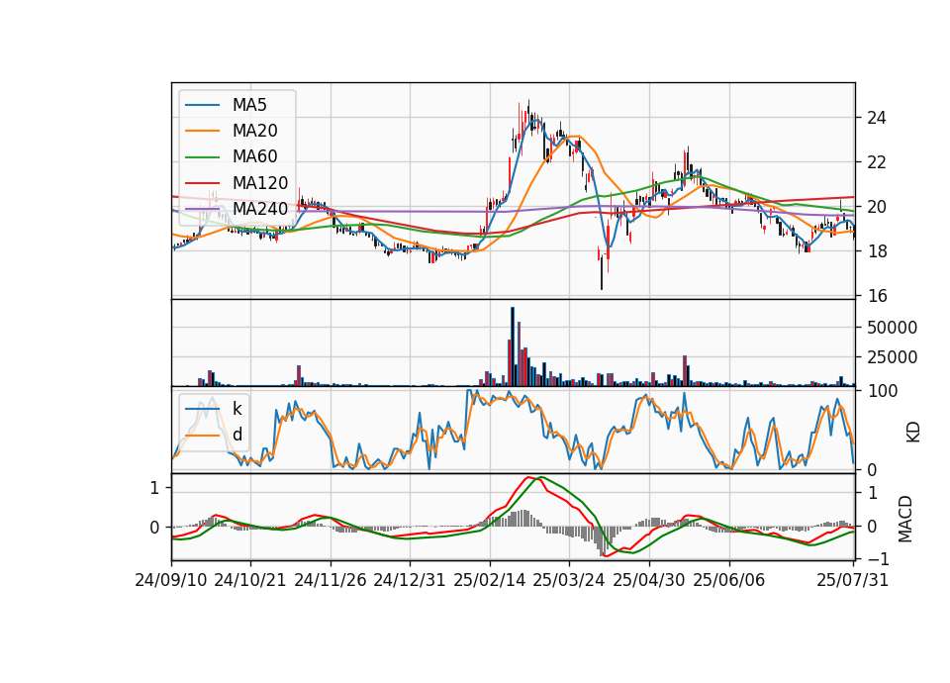The height and width of the screenshot is (683, 950).
Task: Click the volume axis label 50000
Action: 892,328
